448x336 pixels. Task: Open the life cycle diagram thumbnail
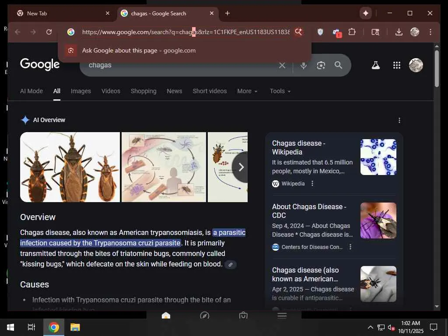pyautogui.click(x=164, y=167)
